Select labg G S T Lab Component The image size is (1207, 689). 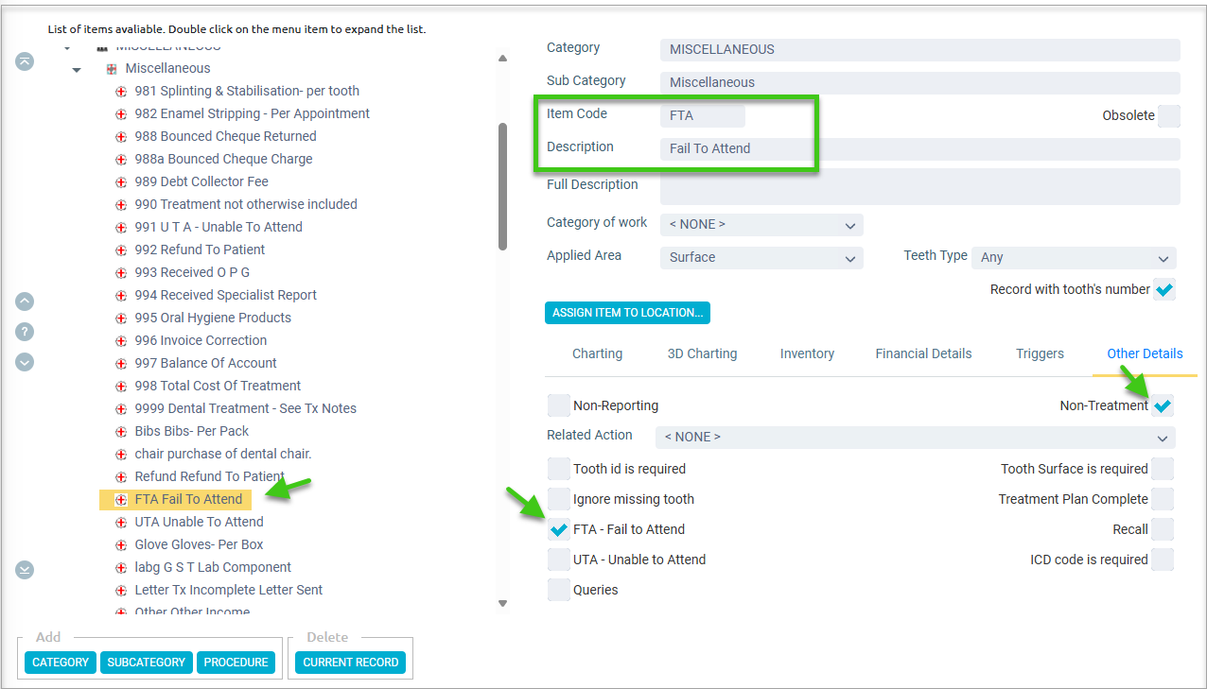pyautogui.click(x=213, y=567)
